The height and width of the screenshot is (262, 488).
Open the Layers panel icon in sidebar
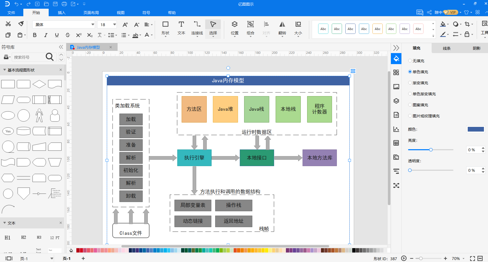coord(396,101)
